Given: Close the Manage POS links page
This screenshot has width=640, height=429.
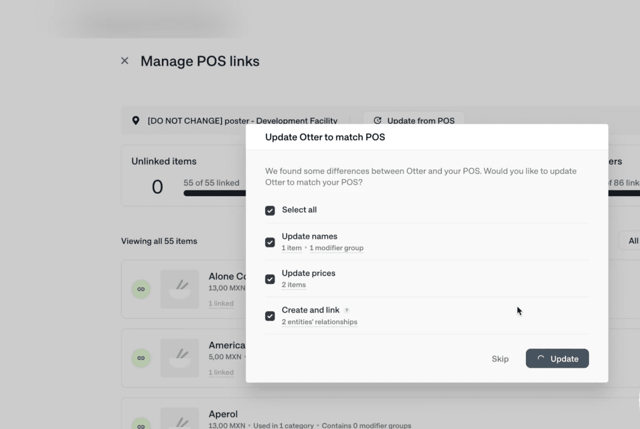Looking at the screenshot, I should pyautogui.click(x=125, y=61).
